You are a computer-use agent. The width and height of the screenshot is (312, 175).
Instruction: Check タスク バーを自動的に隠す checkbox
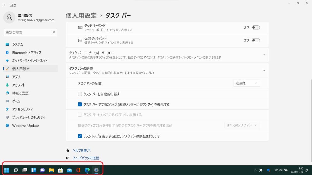(80, 94)
